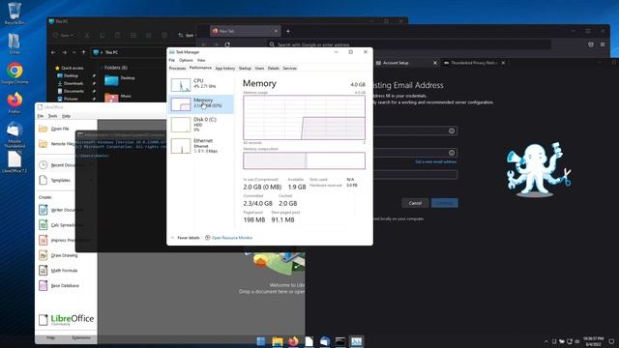619x348 pixels.
Task: Select the Desktop folder in This PC
Action: point(120,80)
